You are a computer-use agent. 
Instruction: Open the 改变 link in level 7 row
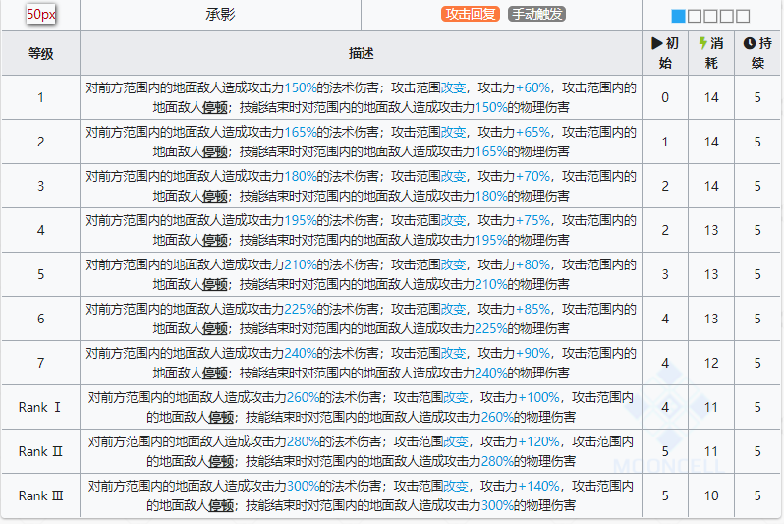453,353
